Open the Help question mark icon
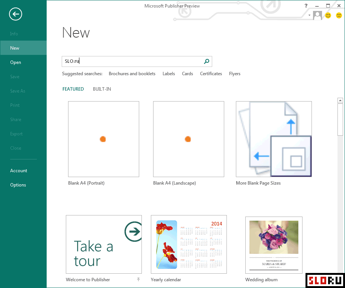The image size is (345, 288). pos(306,6)
